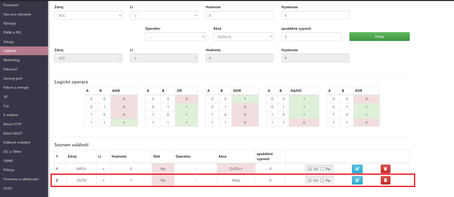Image resolution: width=454 pixels, height=197 pixels.
Task: Delete the http2 event with trash icon
Action: point(385,180)
